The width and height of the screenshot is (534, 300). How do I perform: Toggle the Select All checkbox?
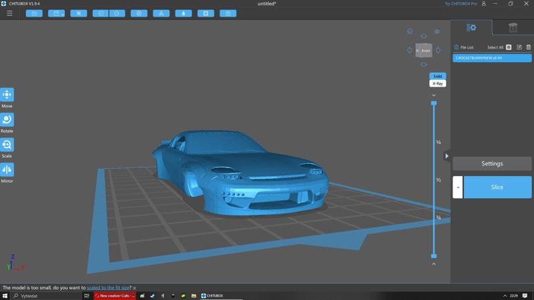click(509, 47)
